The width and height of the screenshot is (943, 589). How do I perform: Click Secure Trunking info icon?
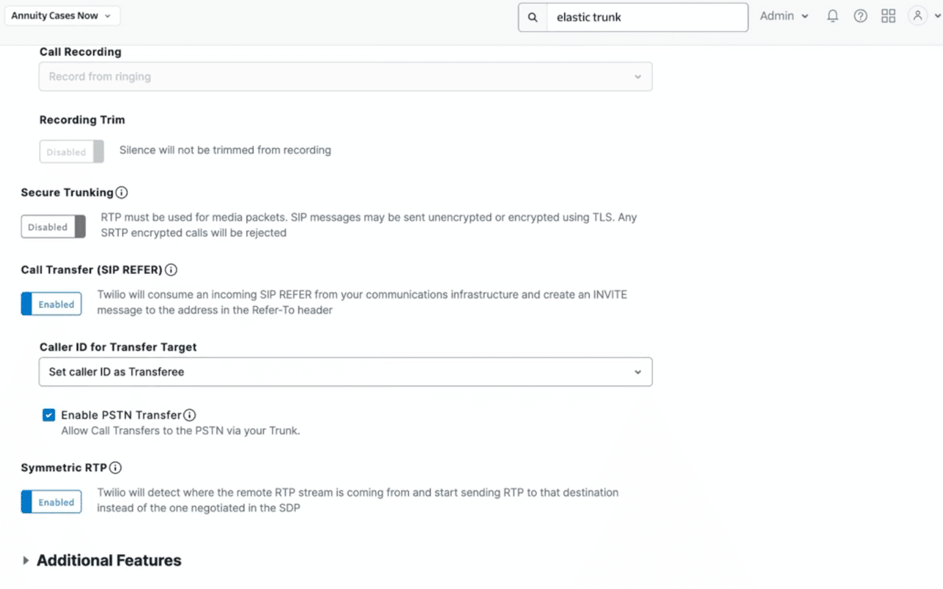[122, 192]
